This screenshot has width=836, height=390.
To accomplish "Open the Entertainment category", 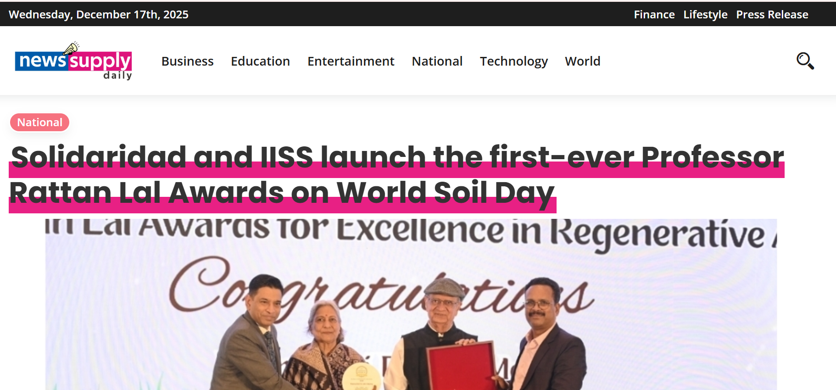I will (351, 61).
